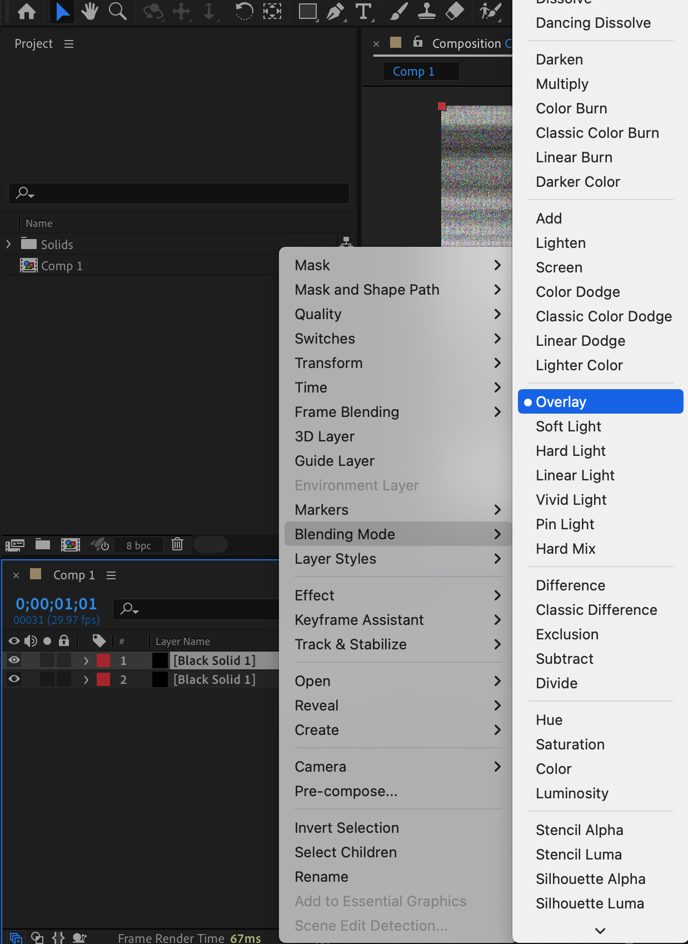
Task: Hide layer 1 Black Solid visibility
Action: (14, 660)
